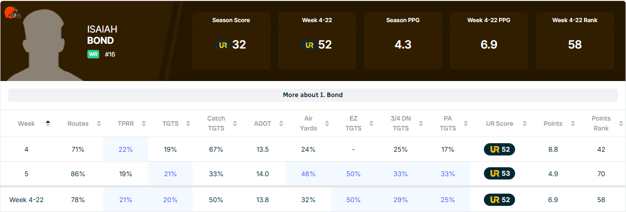Viewport: 626px width, 212px height.
Task: Sort by ADOT column
Action: tap(281, 123)
